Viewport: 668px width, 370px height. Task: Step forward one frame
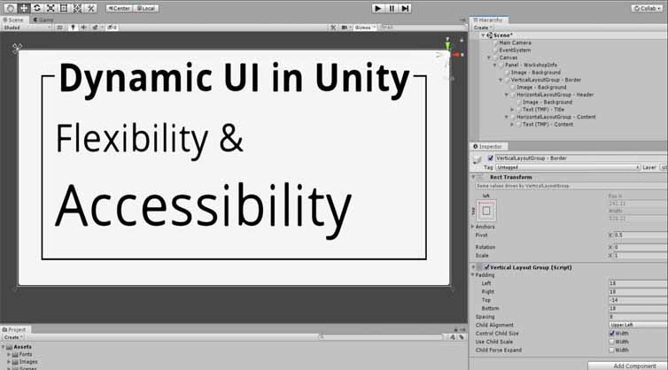click(x=405, y=8)
